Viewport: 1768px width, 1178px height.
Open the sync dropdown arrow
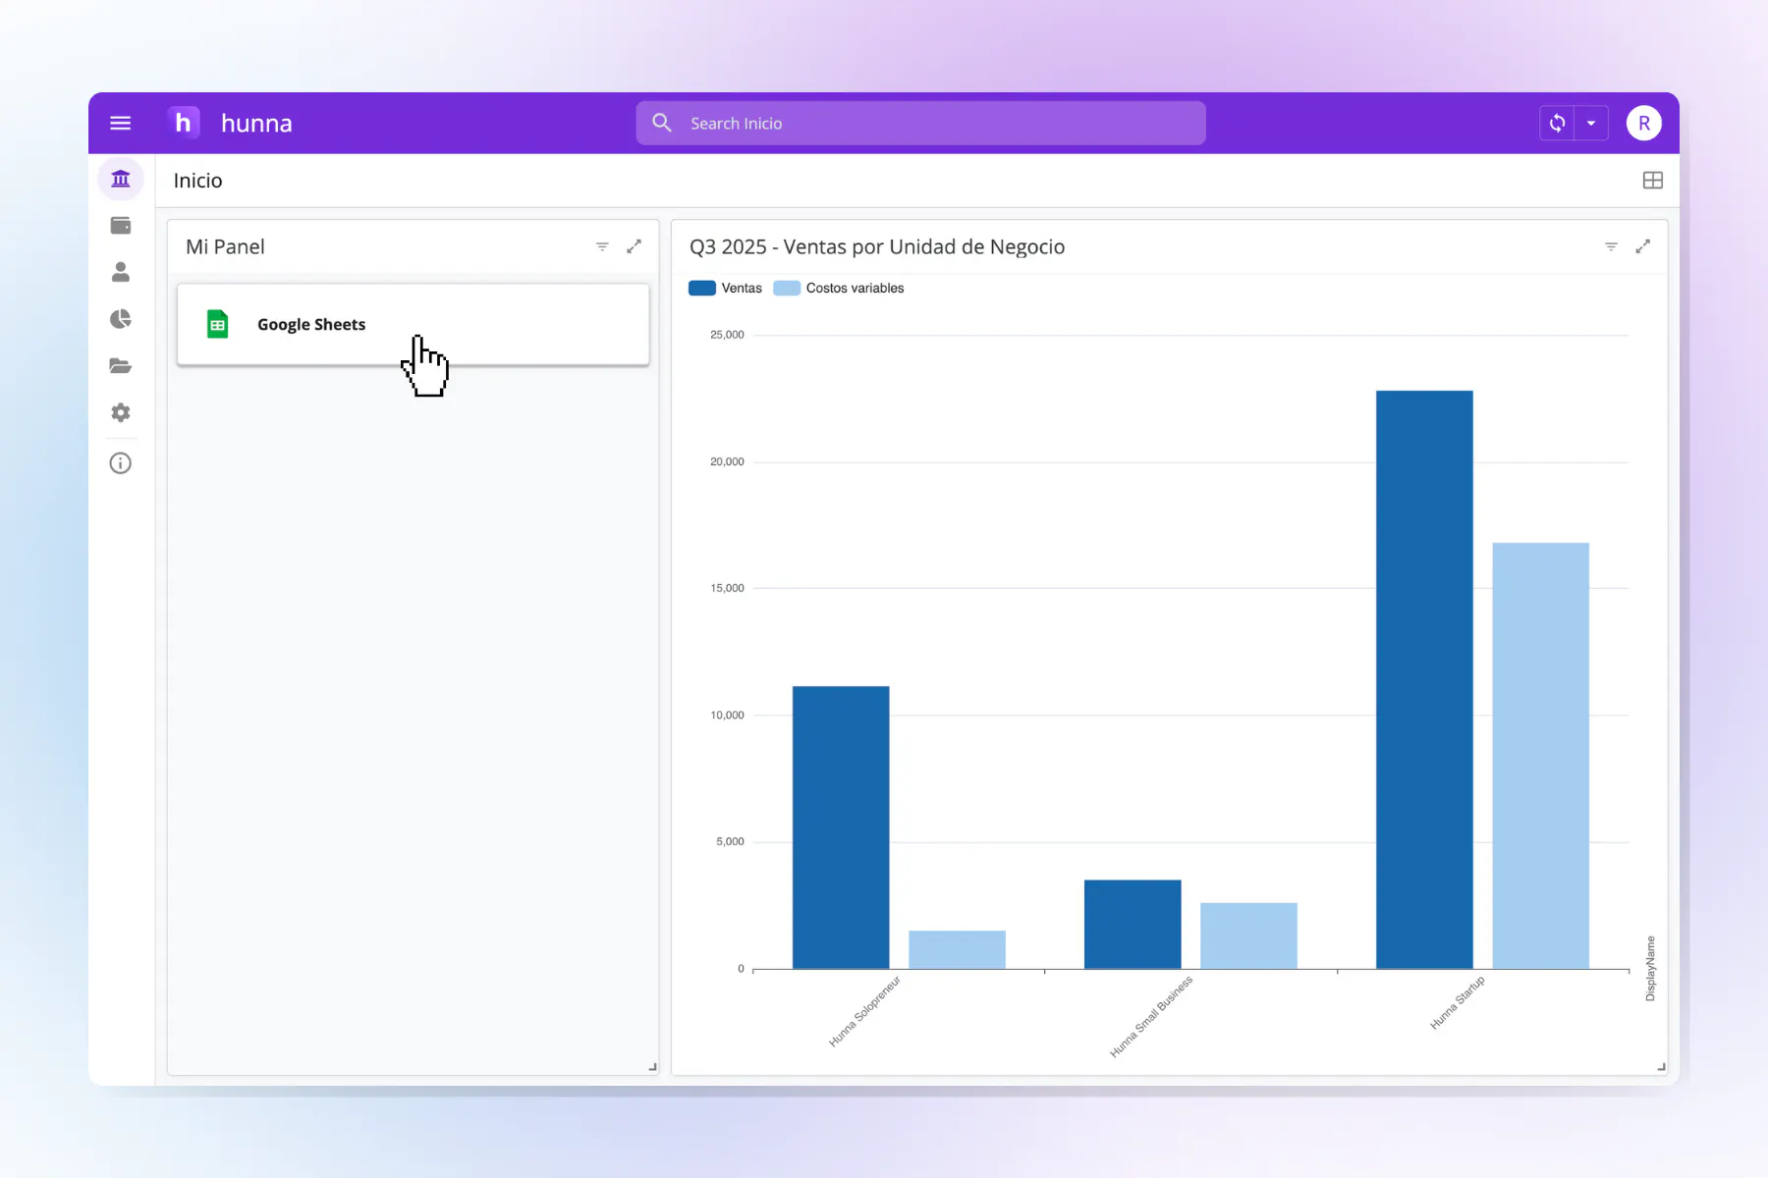1591,123
